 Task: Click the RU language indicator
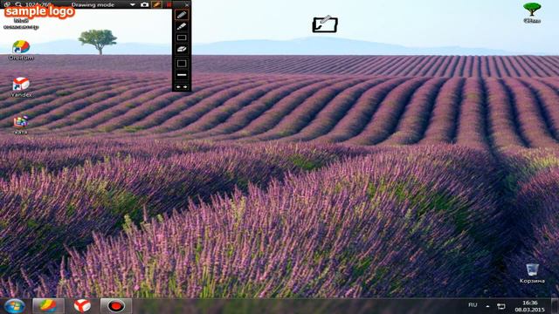[473, 305]
